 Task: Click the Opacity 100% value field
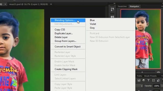coord(157,86)
